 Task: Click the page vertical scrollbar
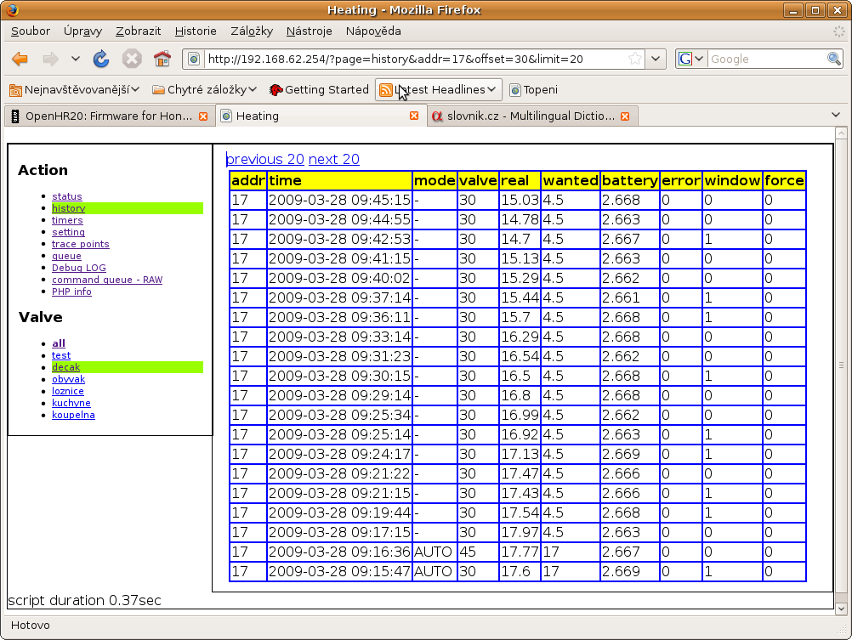(840, 365)
